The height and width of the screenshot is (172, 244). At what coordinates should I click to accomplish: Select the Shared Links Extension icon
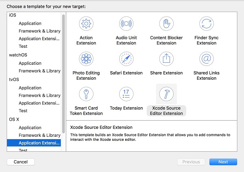pyautogui.click(x=207, y=59)
